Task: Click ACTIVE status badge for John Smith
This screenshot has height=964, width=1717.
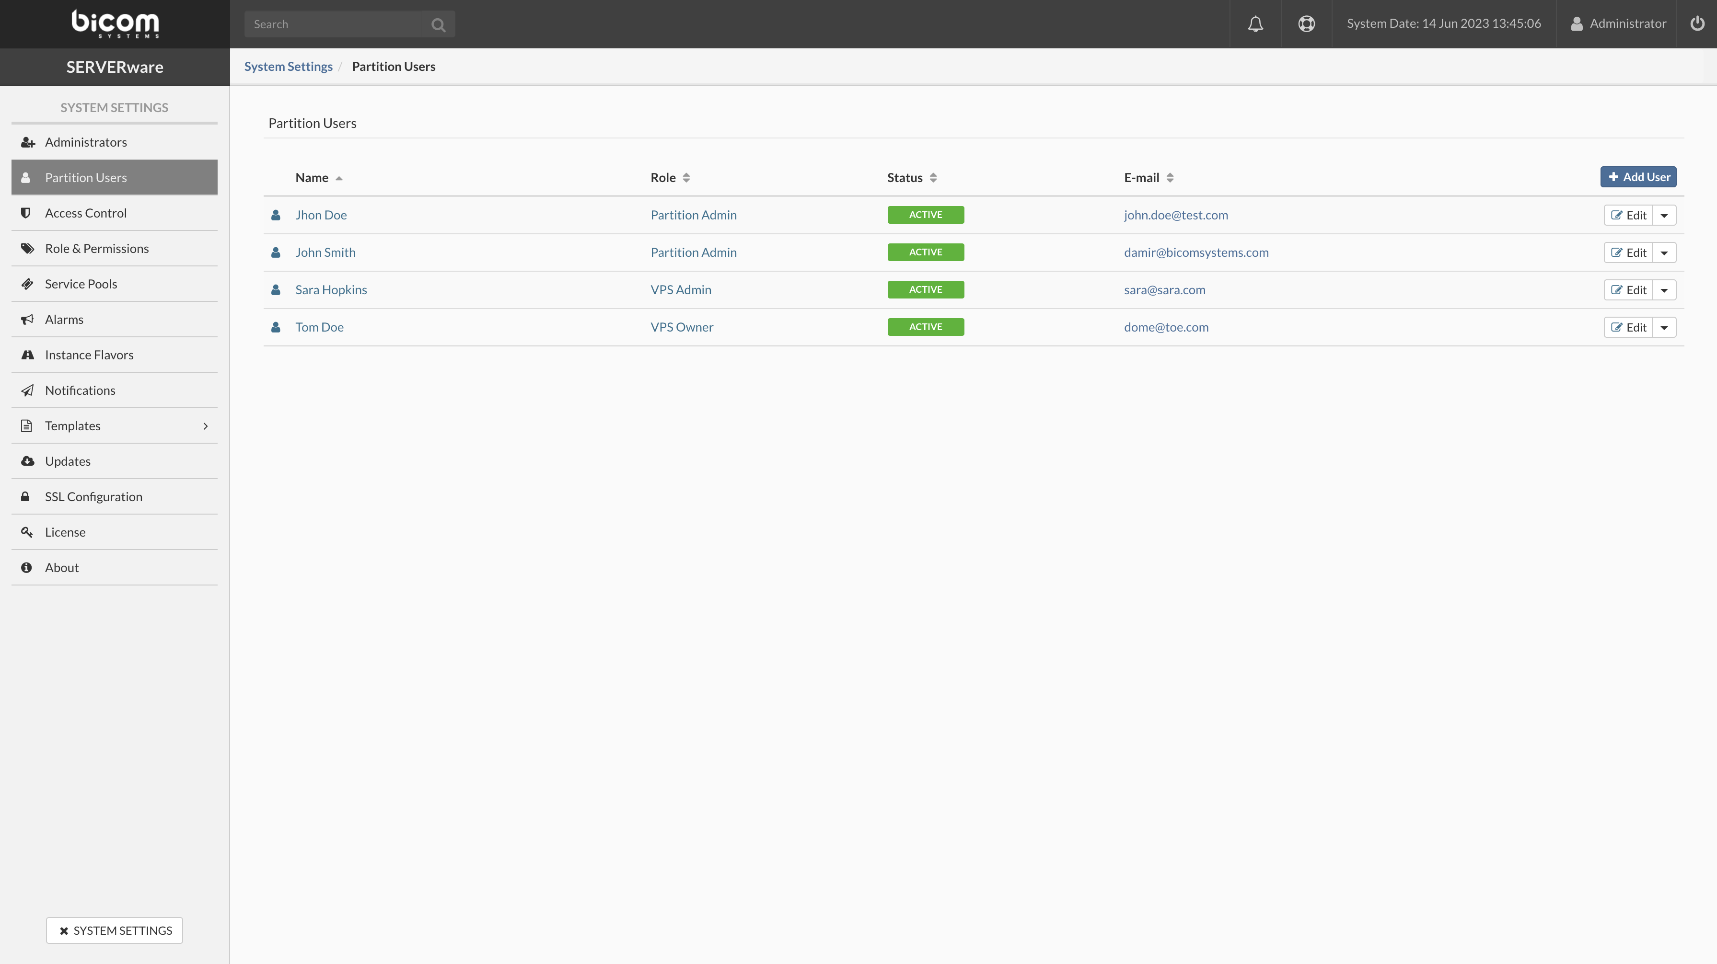Action: pos(925,252)
